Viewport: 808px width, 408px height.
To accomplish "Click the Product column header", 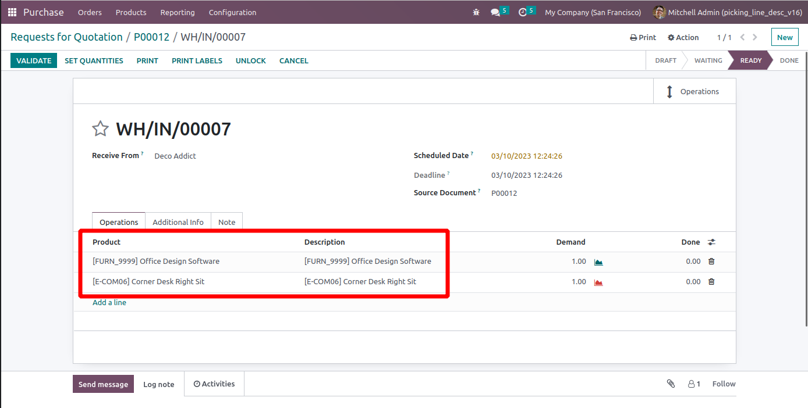I will tap(107, 242).
